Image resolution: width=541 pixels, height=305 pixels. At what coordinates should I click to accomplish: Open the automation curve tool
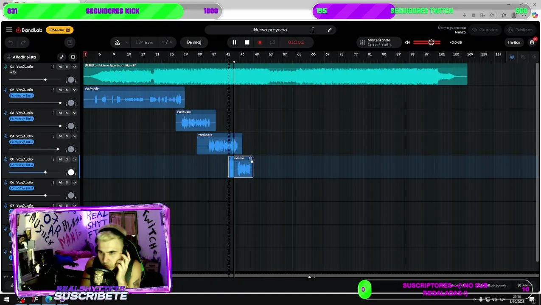coord(62,57)
